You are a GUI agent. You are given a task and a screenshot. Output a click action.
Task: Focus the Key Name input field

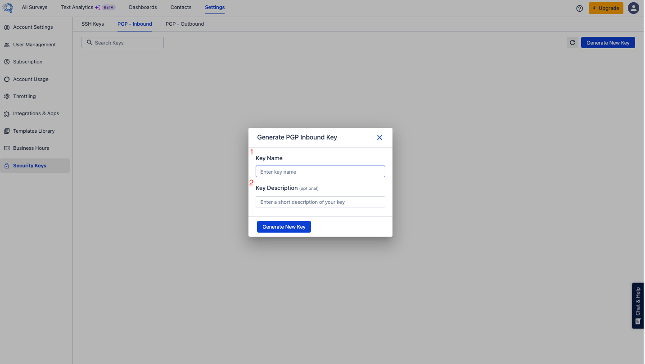320,172
